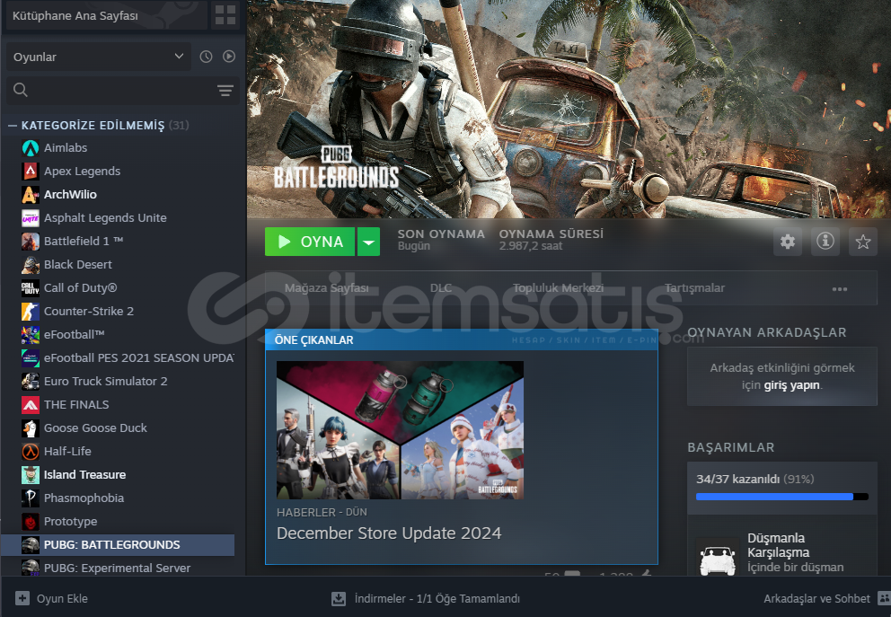Click Oyun Ekle label

coord(63,598)
